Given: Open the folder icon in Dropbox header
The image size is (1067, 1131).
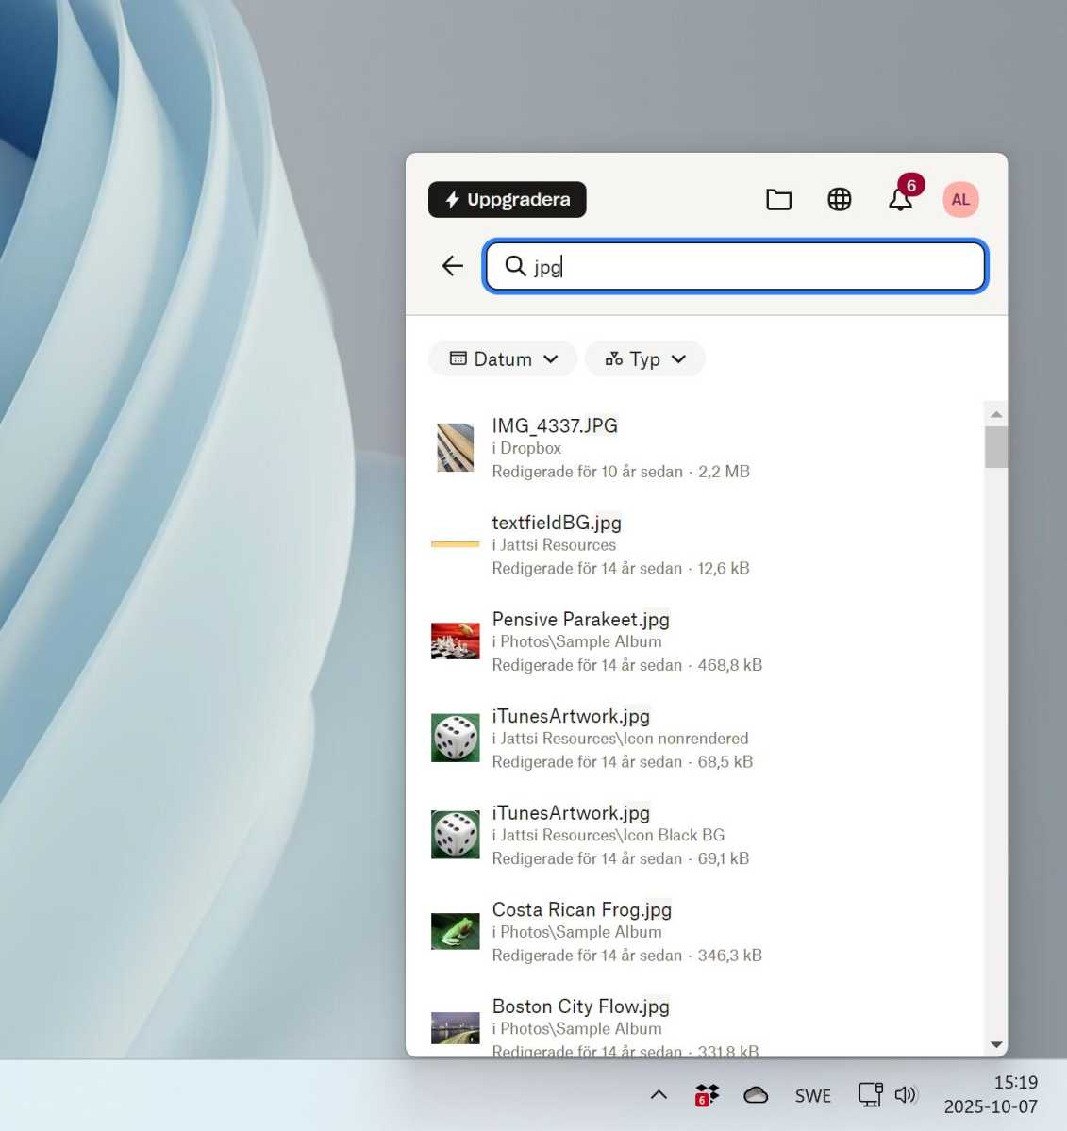Looking at the screenshot, I should tap(777, 199).
